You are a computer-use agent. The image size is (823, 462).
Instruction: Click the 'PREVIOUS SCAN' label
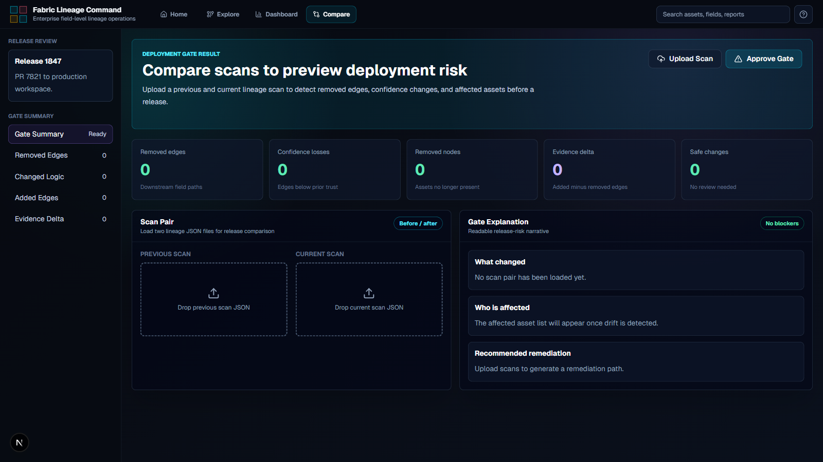tap(166, 254)
